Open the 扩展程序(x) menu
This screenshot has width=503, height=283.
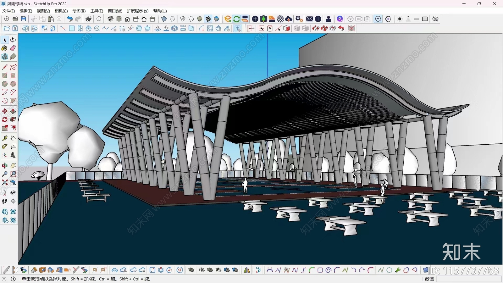click(138, 11)
